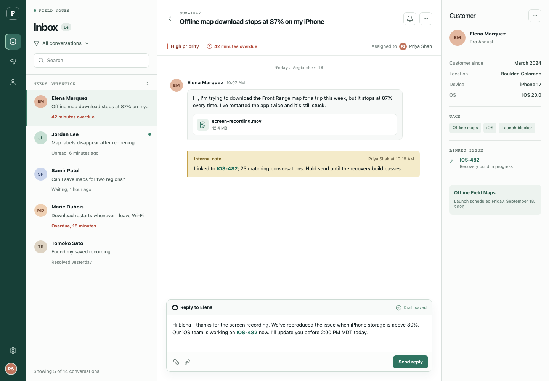Open Tomoko Sato conversation
Screen dimensions: 549x381
(91, 253)
